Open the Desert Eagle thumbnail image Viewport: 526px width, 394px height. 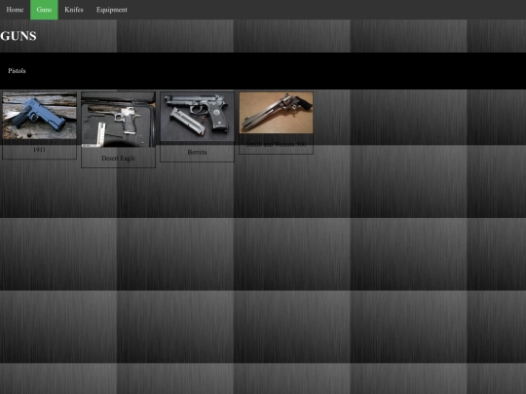tap(118, 120)
